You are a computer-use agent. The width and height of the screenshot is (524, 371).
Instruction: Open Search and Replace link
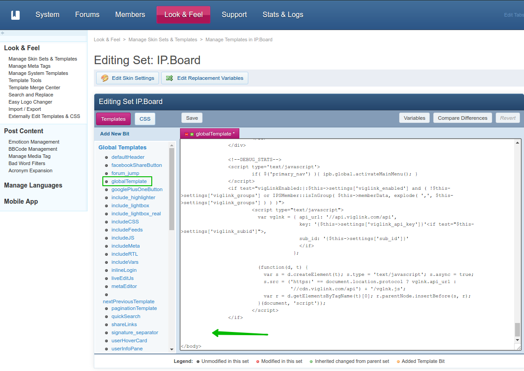(31, 95)
